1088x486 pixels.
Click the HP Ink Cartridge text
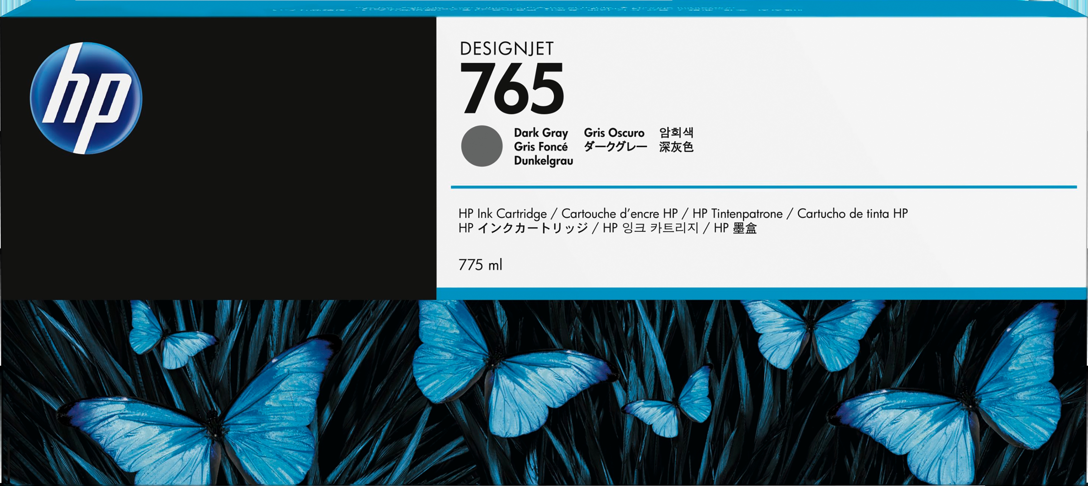click(x=502, y=213)
